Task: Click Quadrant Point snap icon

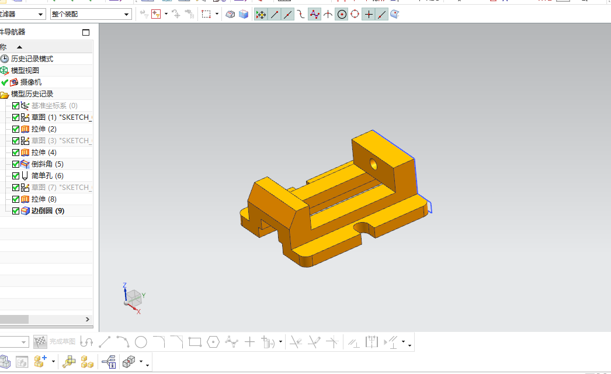Action: (x=355, y=15)
